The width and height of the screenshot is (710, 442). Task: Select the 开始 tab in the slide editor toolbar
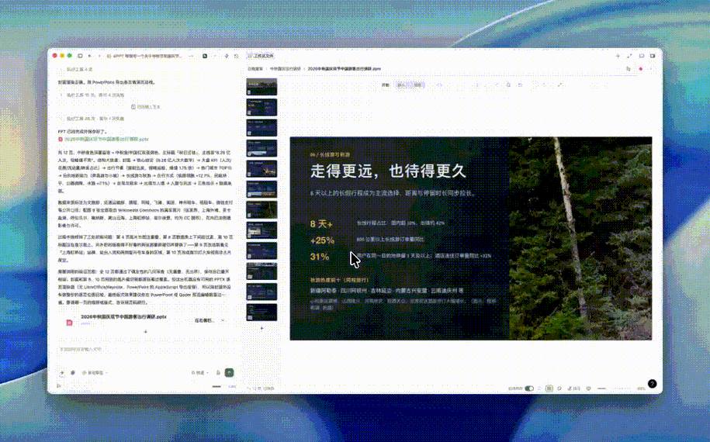[x=386, y=85]
